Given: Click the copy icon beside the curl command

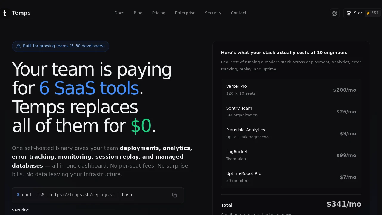Looking at the screenshot, I should click(175, 195).
